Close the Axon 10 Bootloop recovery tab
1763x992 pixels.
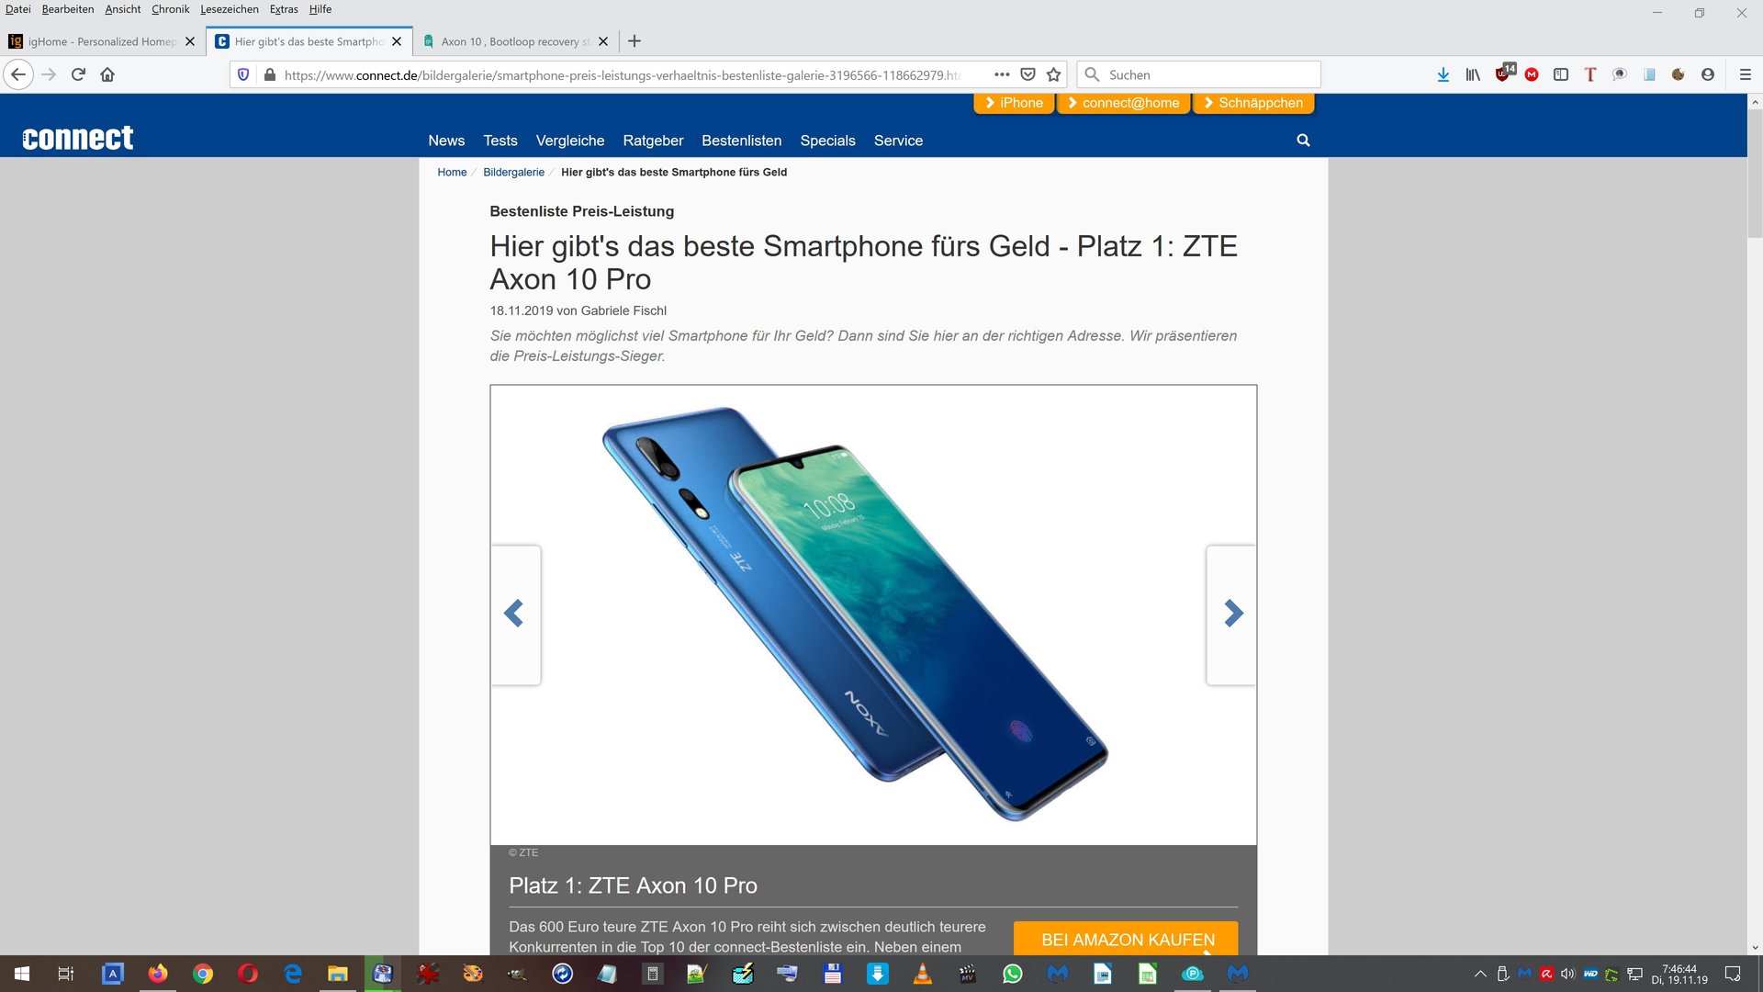point(603,41)
